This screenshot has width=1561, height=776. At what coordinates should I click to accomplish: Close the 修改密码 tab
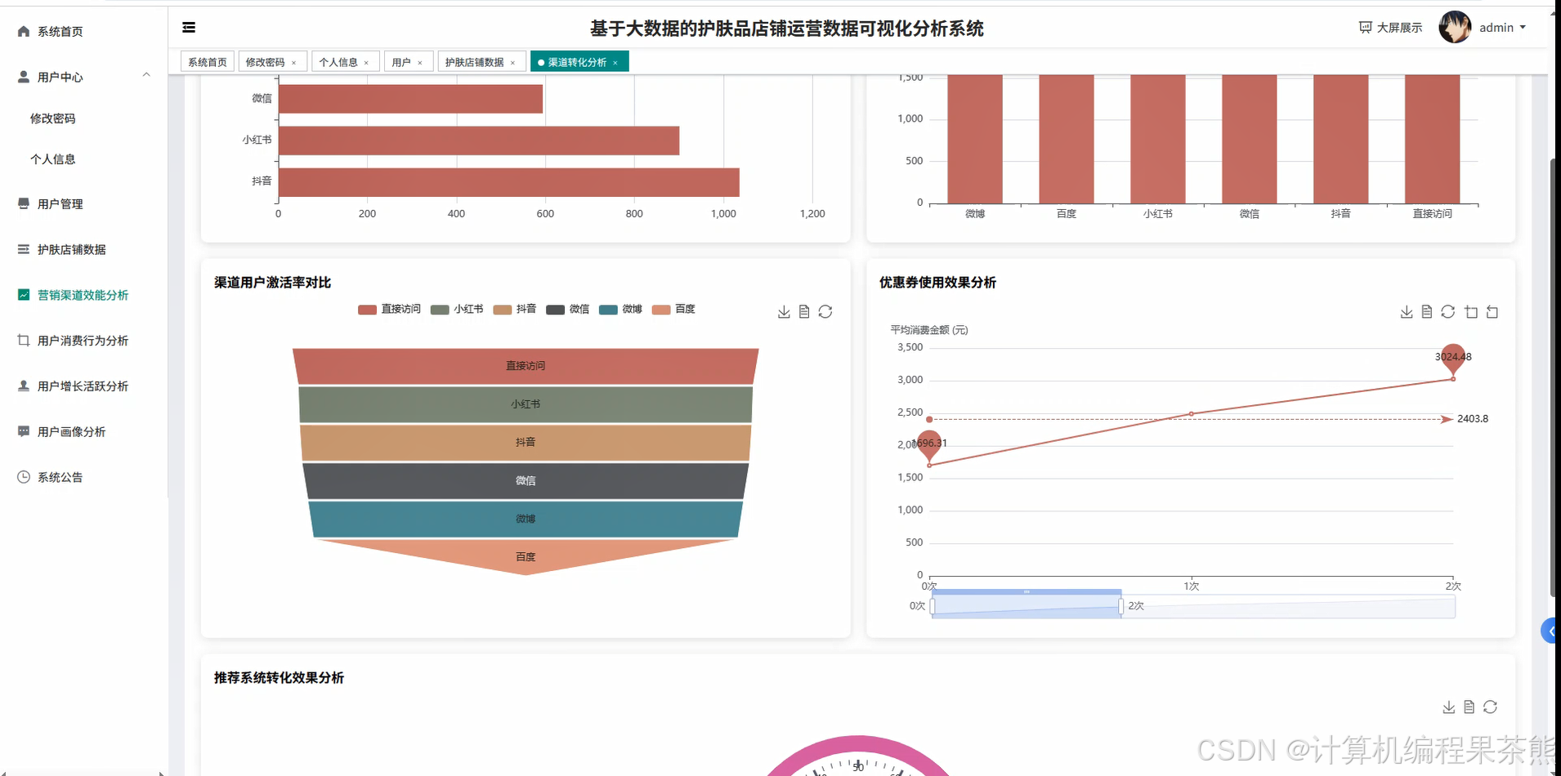click(x=294, y=63)
